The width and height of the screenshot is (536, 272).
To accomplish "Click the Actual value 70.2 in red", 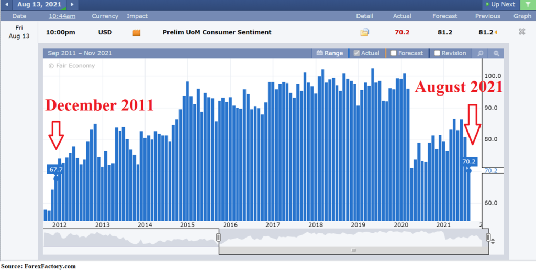I will (402, 32).
